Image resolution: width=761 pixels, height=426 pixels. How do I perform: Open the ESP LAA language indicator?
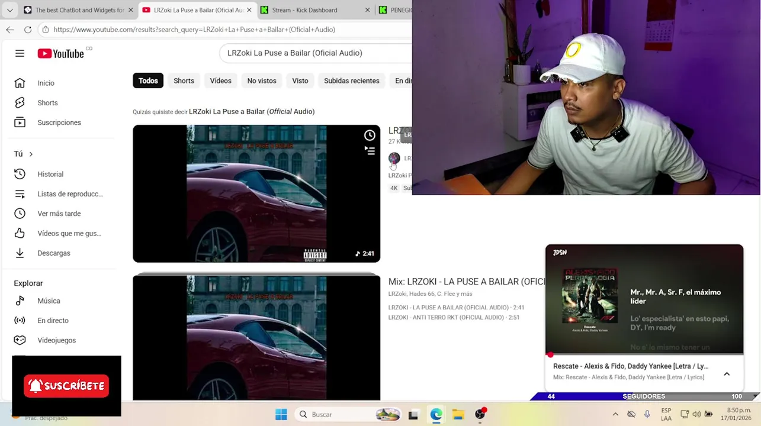coord(666,414)
